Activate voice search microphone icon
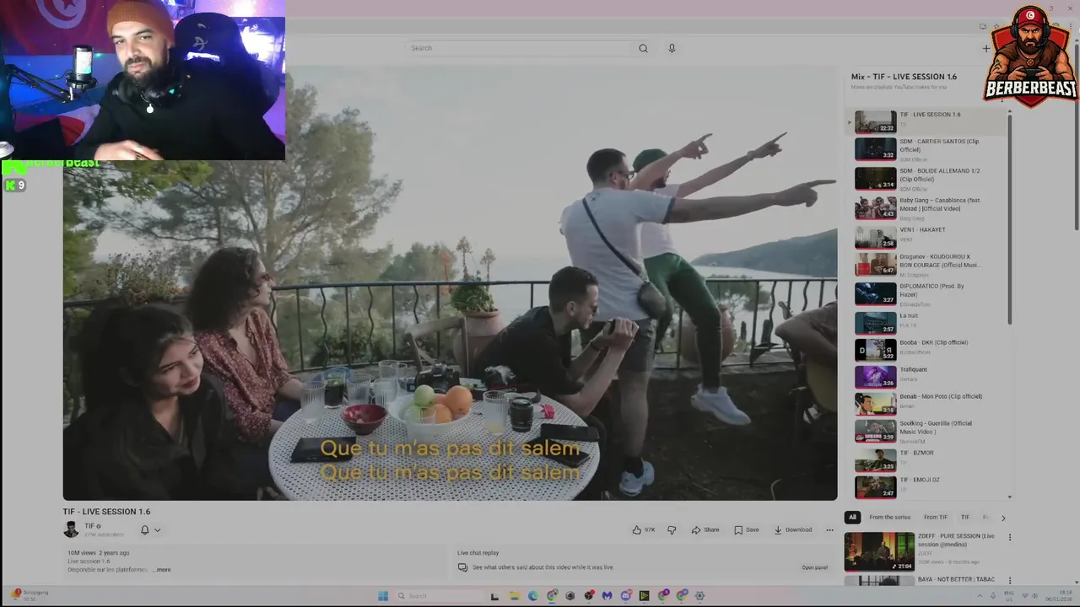The image size is (1080, 607). pos(672,48)
